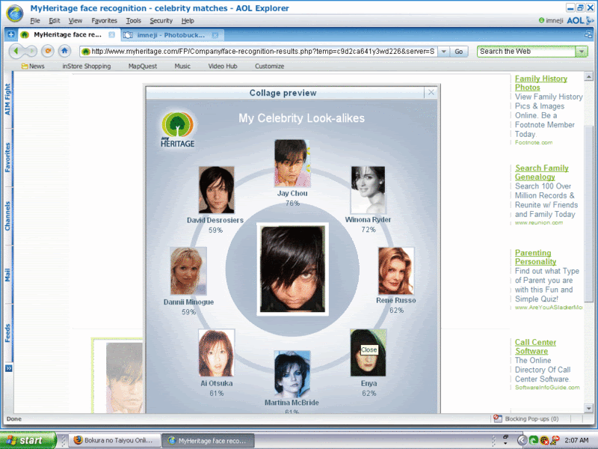Click the Go button

459,52
